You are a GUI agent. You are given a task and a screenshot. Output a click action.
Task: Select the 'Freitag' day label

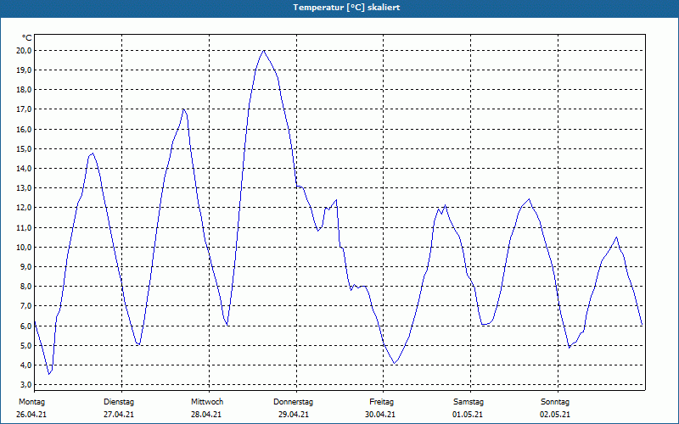(381, 402)
